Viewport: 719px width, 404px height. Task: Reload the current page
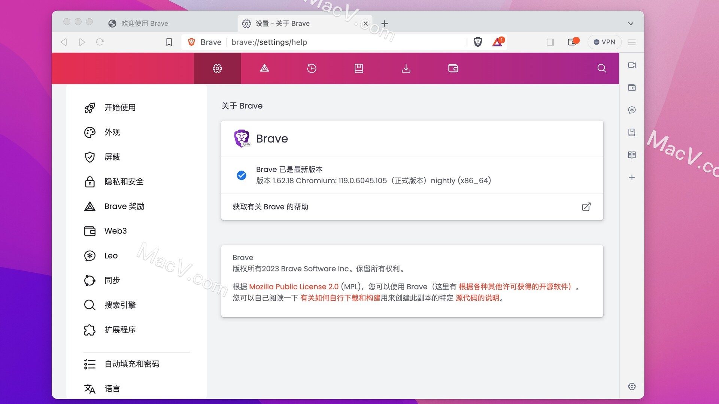coord(100,42)
